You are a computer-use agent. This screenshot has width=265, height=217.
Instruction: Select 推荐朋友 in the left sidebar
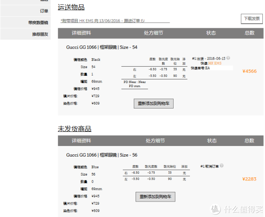tap(40, 34)
